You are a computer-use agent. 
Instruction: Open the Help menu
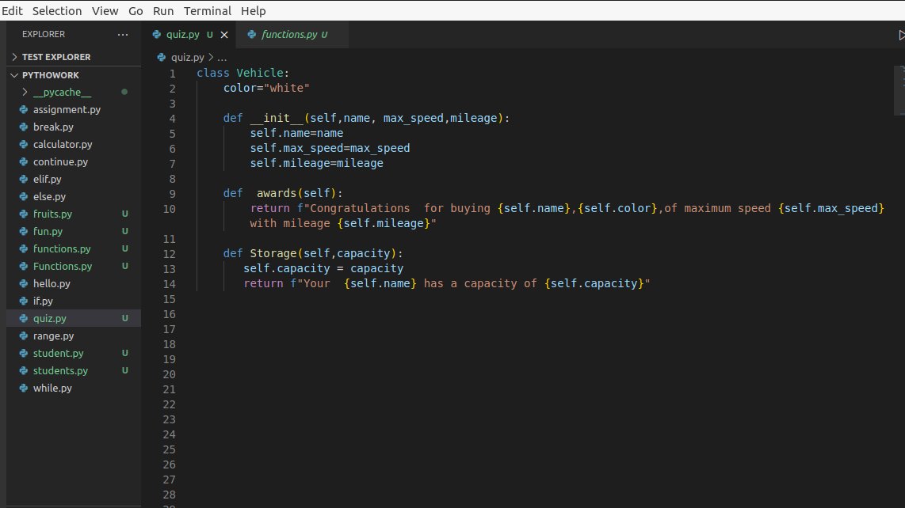253,11
